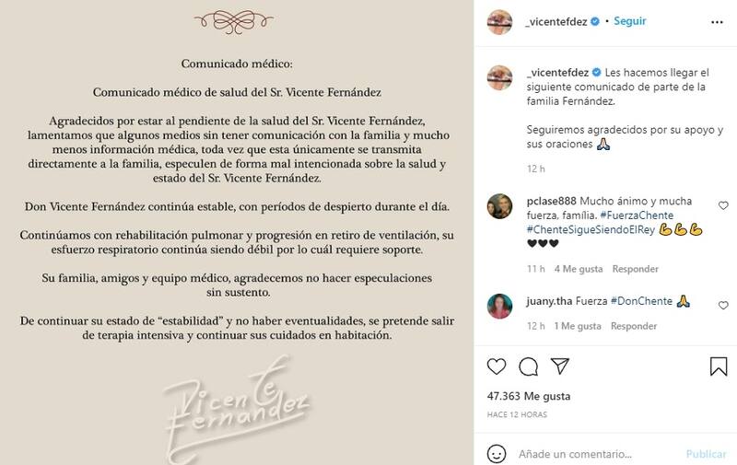Like pclase888's comment with the small heart
Viewport: 737px width, 465px height.
pos(723,205)
